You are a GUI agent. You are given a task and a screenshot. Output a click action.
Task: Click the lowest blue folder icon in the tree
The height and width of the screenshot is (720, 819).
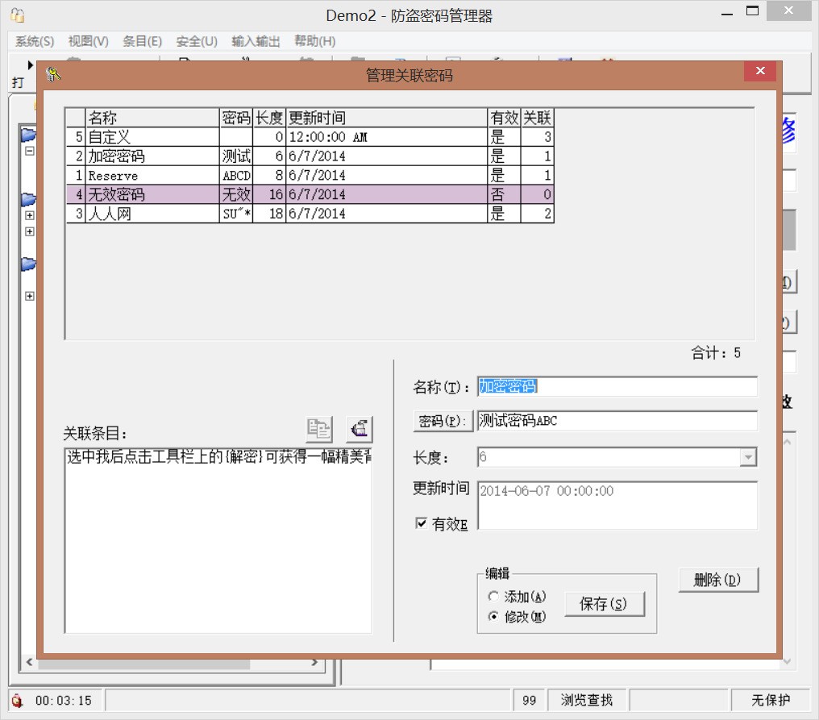[x=28, y=263]
